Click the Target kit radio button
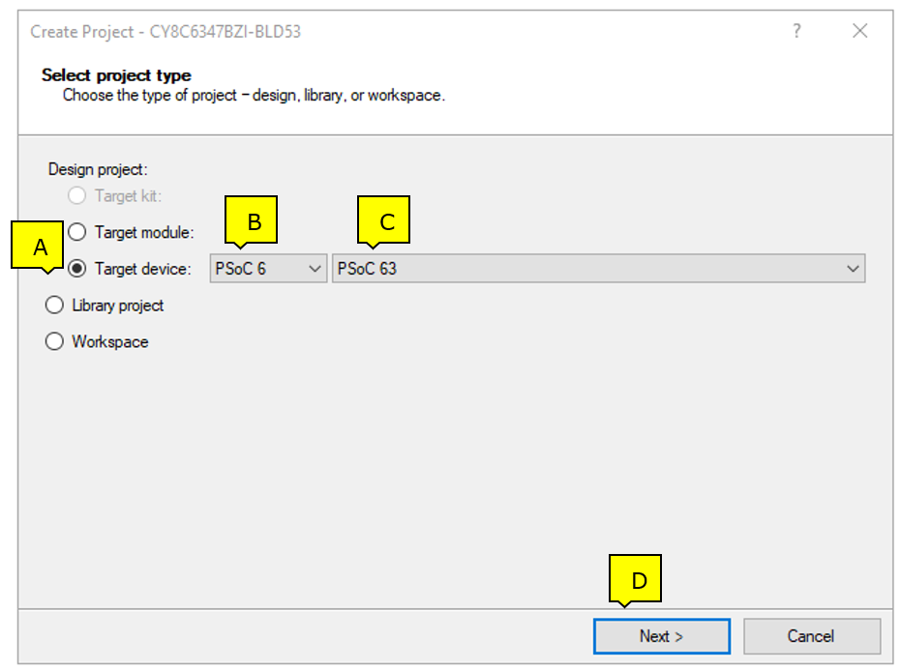The height and width of the screenshot is (671, 901). click(x=77, y=195)
